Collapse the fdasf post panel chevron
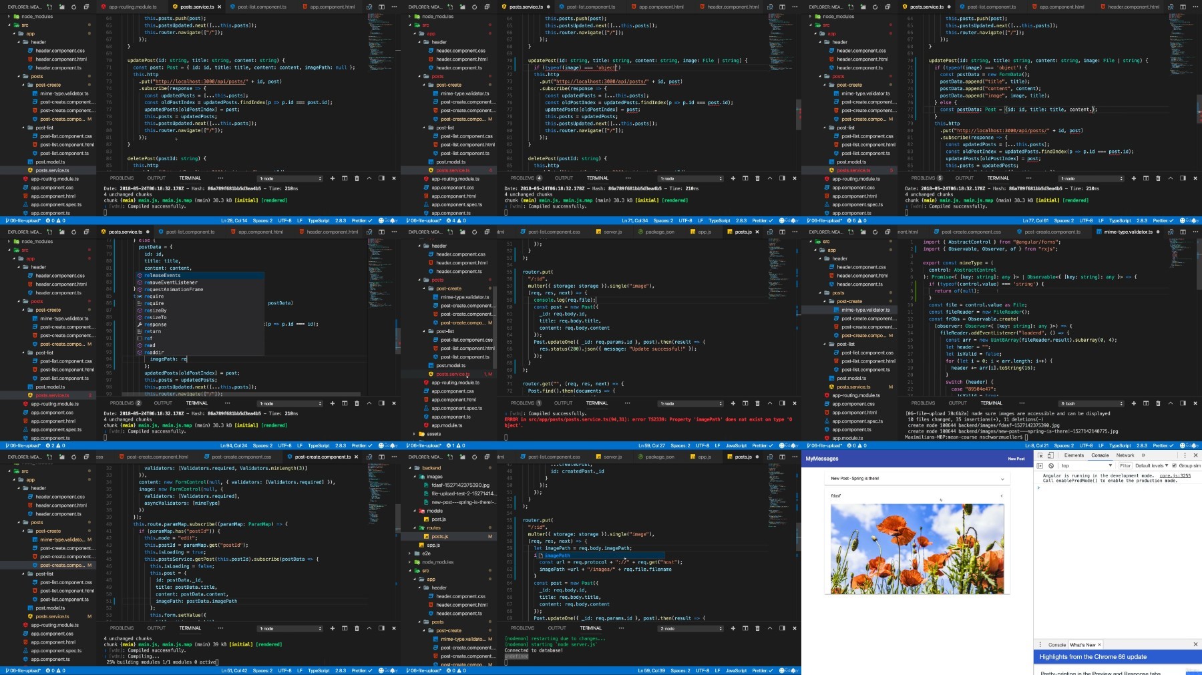1202x675 pixels. (1002, 495)
